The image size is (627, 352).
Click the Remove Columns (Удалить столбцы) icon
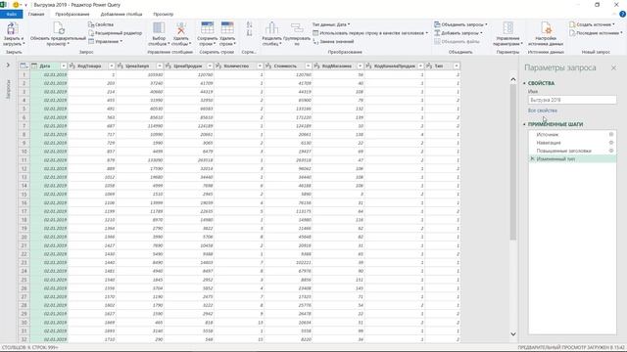[x=180, y=28]
